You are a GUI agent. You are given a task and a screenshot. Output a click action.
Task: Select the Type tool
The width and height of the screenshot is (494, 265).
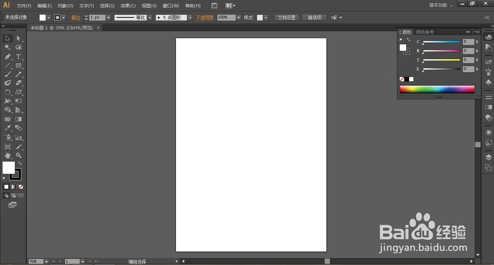(19, 57)
